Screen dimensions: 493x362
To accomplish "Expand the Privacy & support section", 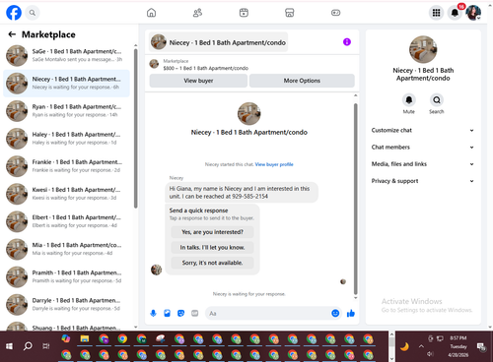I will (423, 181).
